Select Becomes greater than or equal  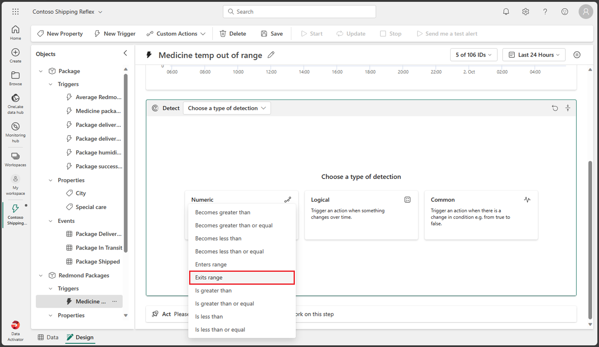pos(242,225)
